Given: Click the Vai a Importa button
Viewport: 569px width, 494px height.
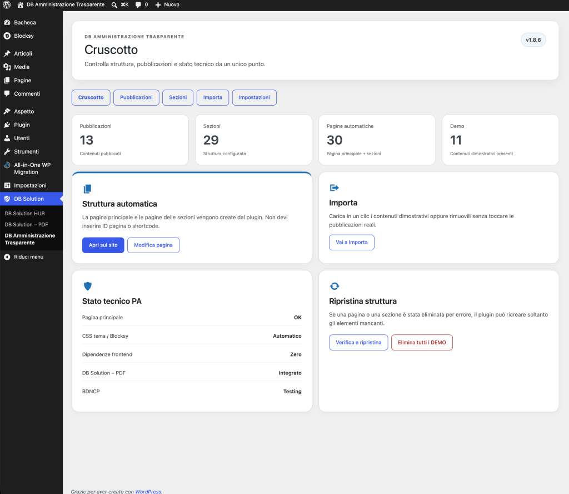Looking at the screenshot, I should coord(352,243).
